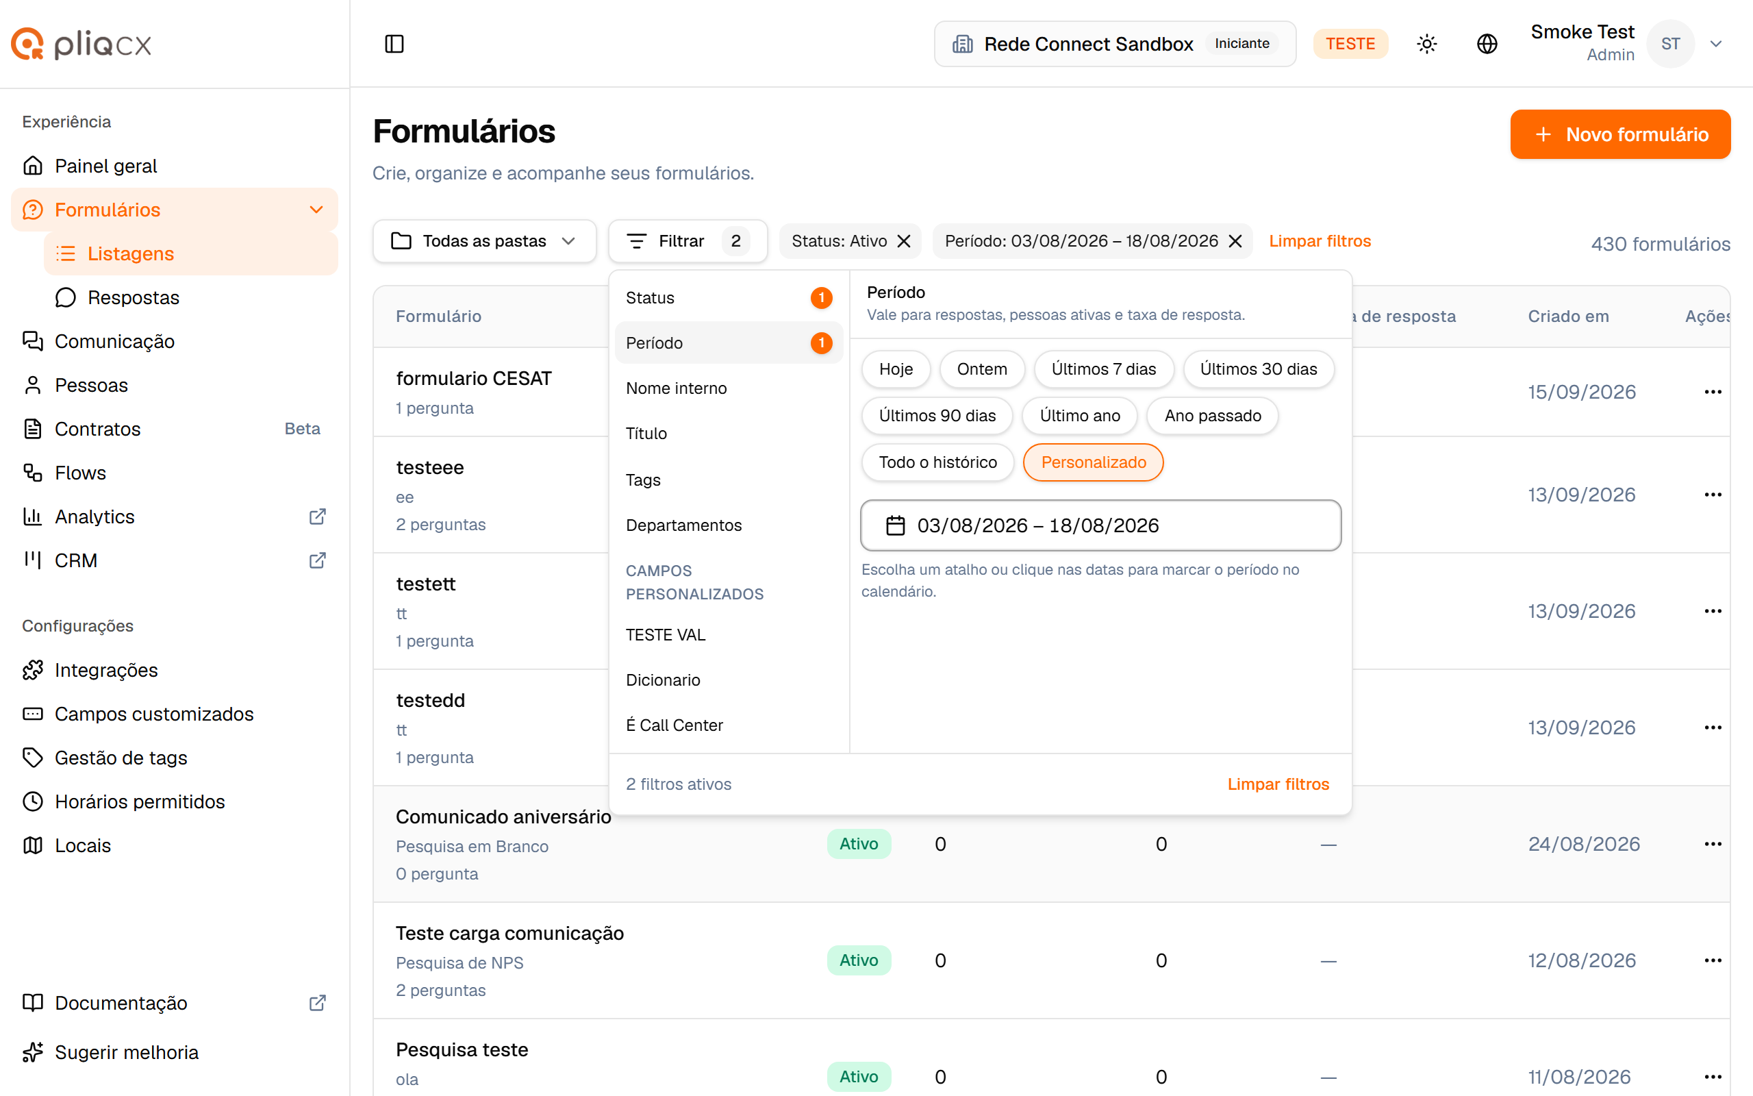Select Tags filter category
This screenshot has width=1753, height=1096.
pos(728,480)
